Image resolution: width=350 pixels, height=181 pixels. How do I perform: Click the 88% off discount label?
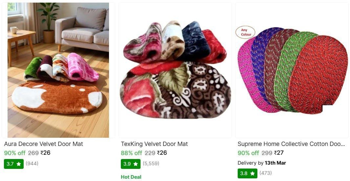pos(131,153)
